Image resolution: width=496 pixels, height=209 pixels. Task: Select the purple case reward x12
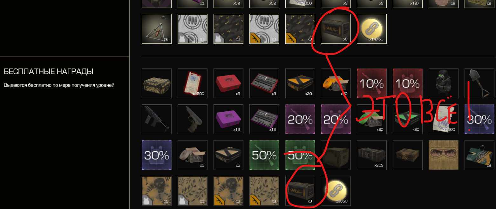coord(228,119)
